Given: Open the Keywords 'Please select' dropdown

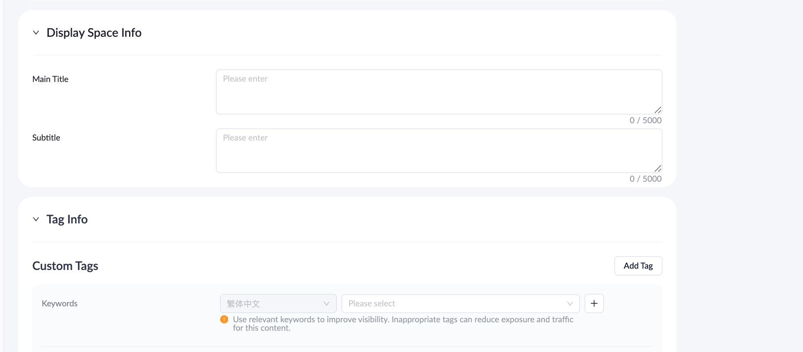Looking at the screenshot, I should click(x=461, y=304).
